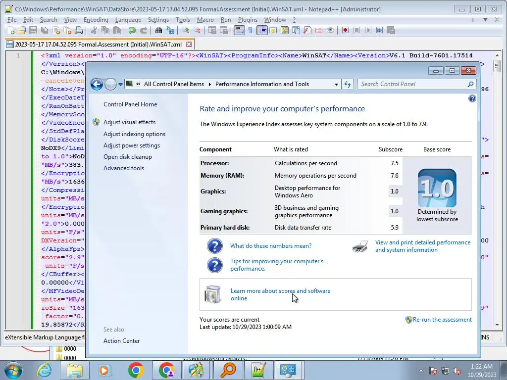Viewport: 507px width, 380px height.
Task: Click the Open file icon in Notepad++ toolbar
Action: point(22,30)
